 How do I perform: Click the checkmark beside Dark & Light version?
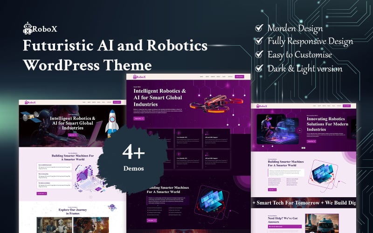tap(259, 69)
